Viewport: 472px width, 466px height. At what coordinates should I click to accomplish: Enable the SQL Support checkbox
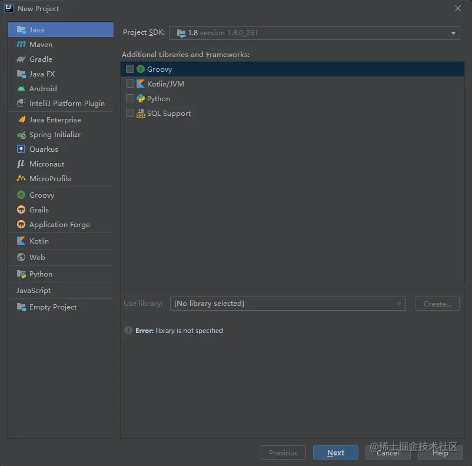click(x=129, y=113)
